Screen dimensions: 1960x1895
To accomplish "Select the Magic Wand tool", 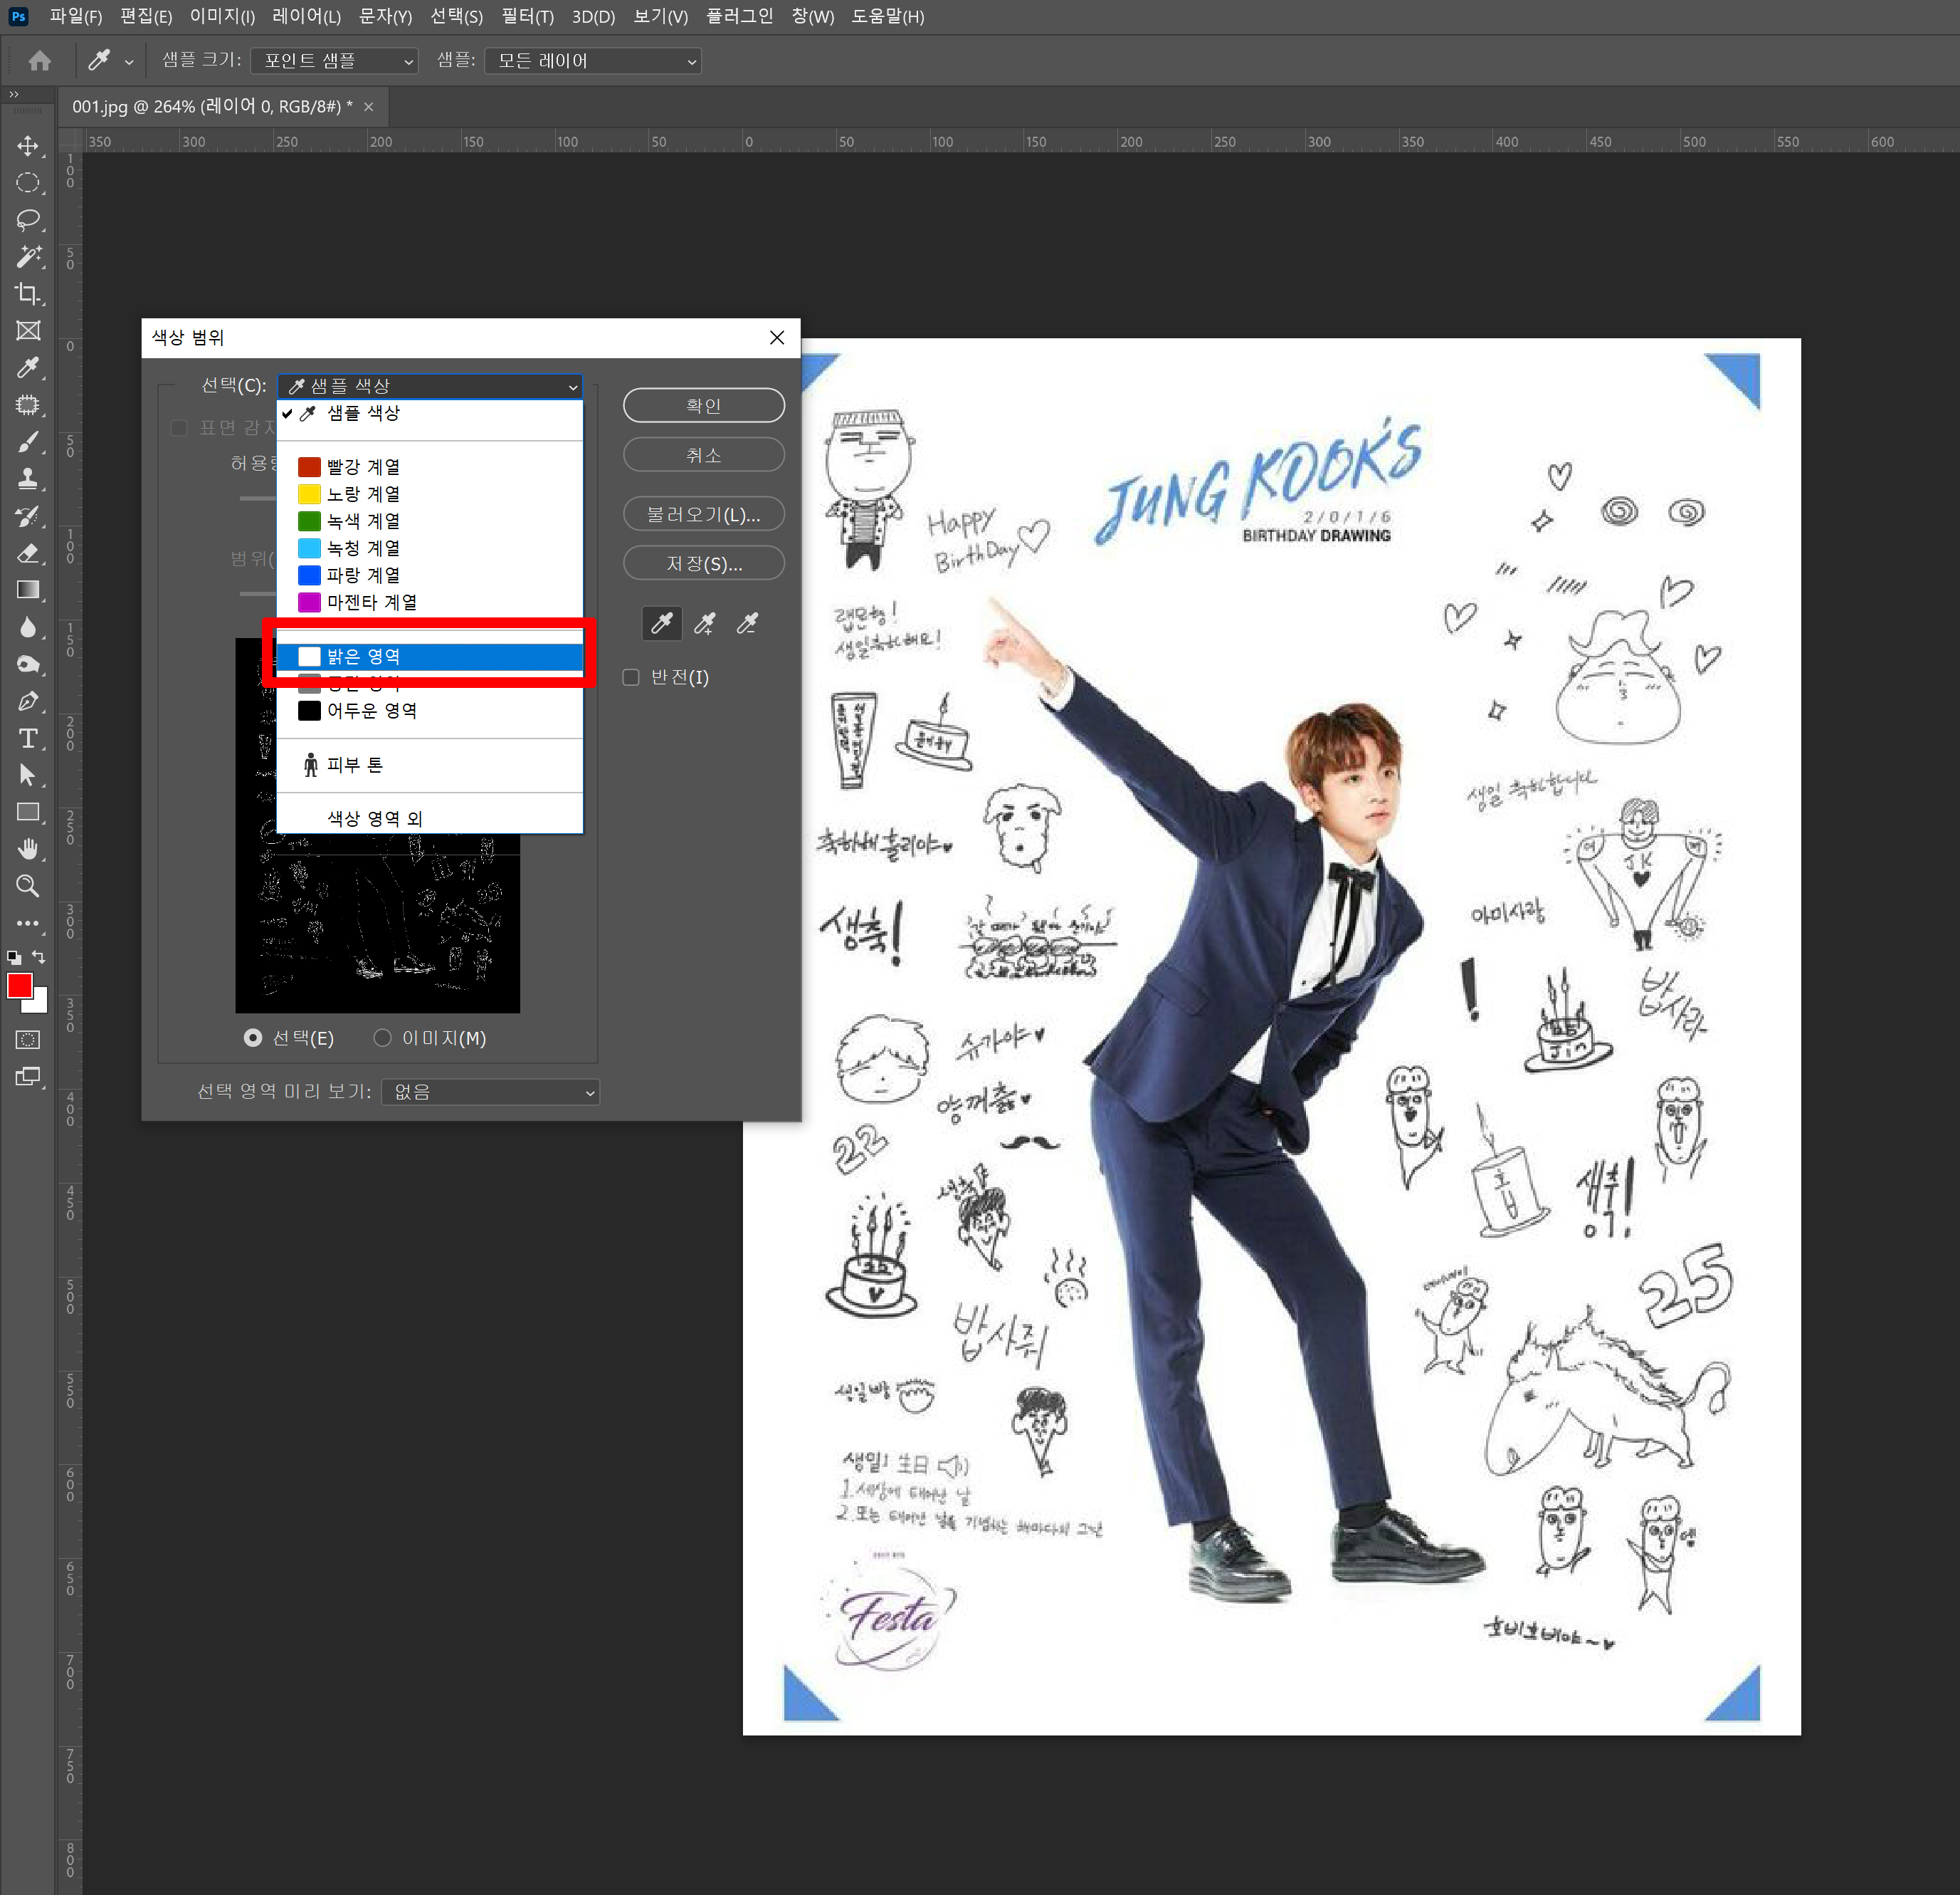I will [28, 256].
